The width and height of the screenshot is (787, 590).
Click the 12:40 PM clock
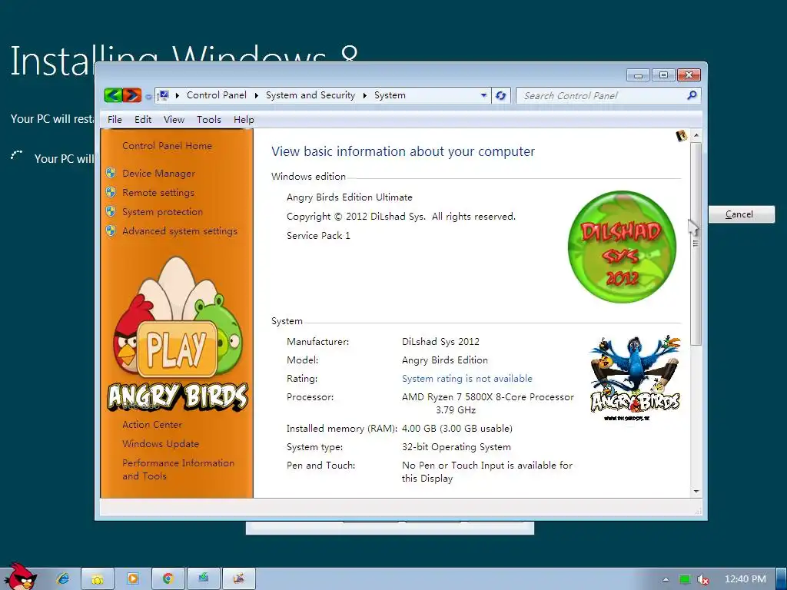[x=745, y=579]
